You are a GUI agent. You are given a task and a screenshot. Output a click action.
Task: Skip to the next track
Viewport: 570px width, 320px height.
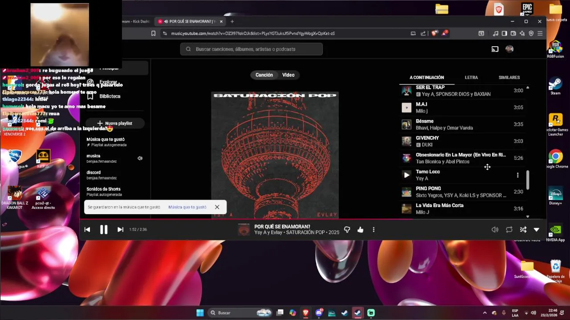coord(120,229)
